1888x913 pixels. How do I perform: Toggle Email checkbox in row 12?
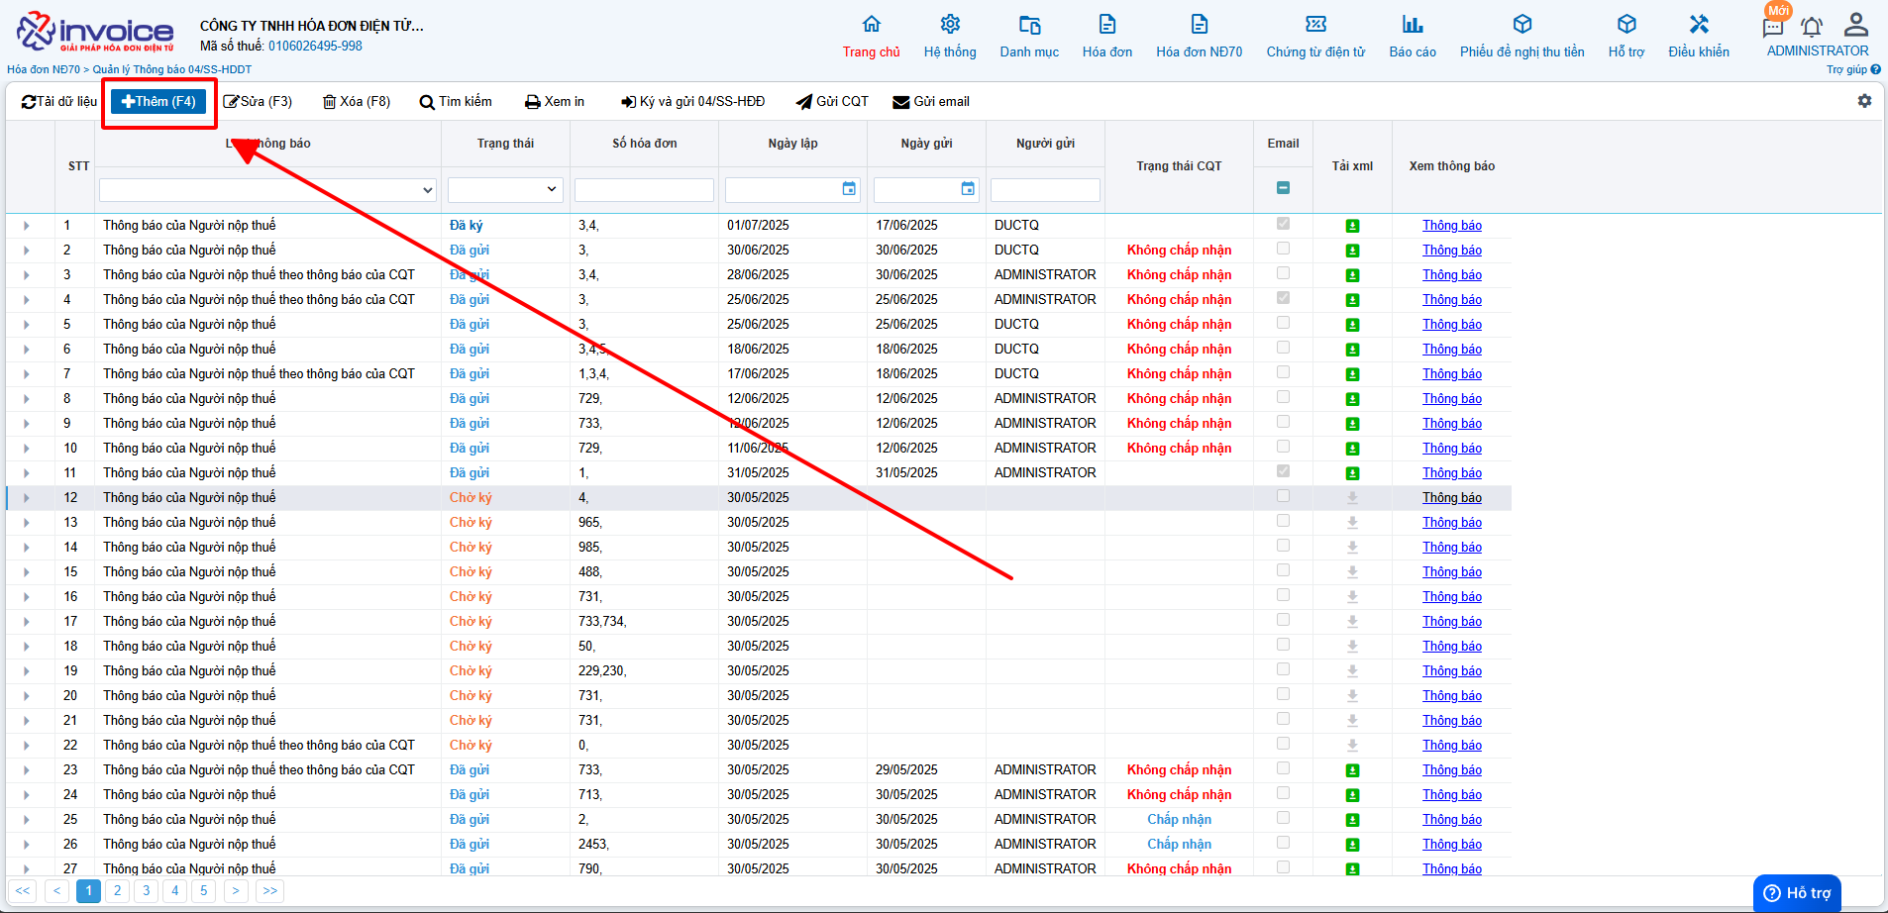(x=1283, y=496)
